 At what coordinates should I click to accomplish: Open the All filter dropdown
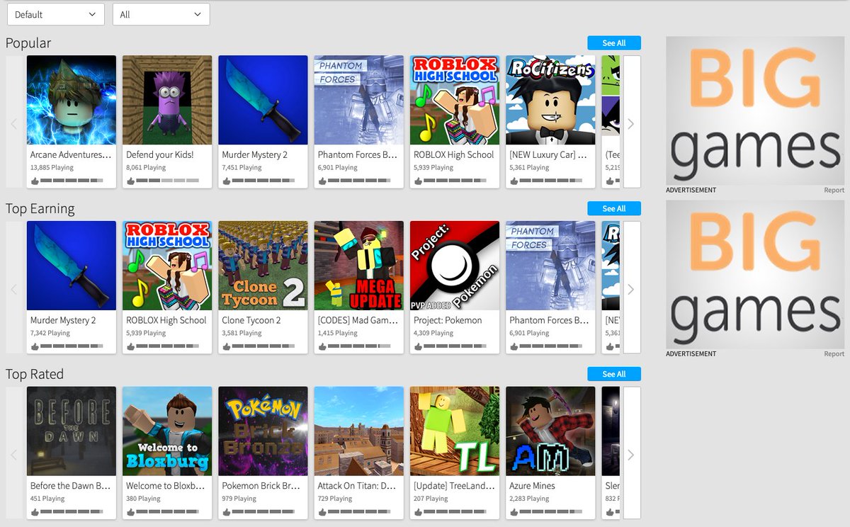(x=161, y=14)
